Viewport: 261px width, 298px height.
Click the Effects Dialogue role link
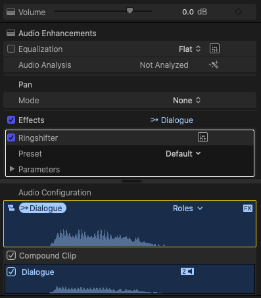172,120
